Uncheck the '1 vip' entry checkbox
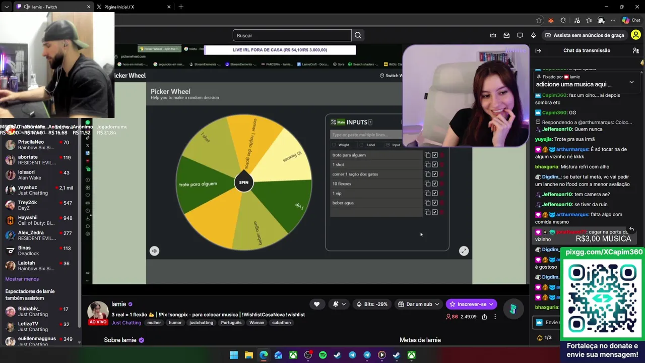This screenshot has width=645, height=363. tap(435, 194)
